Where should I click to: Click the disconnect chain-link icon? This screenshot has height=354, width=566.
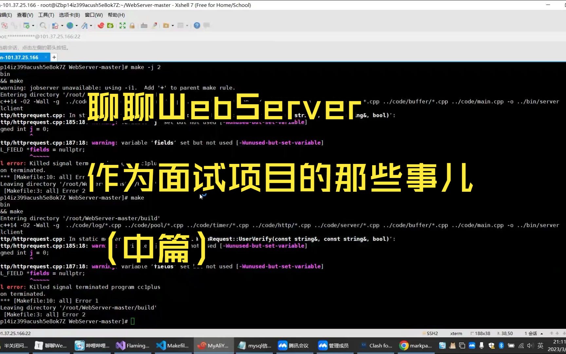[x=14, y=26]
